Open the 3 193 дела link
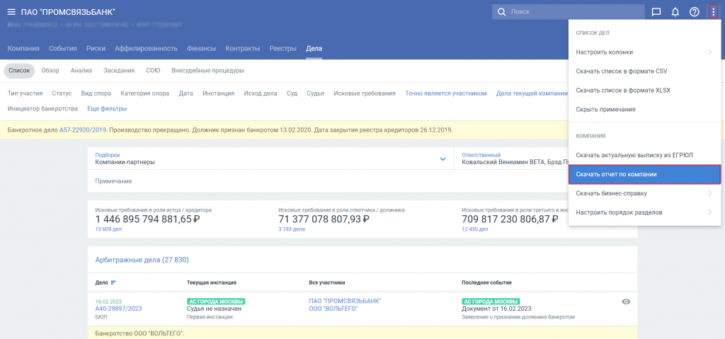The height and width of the screenshot is (339, 725). (x=291, y=229)
